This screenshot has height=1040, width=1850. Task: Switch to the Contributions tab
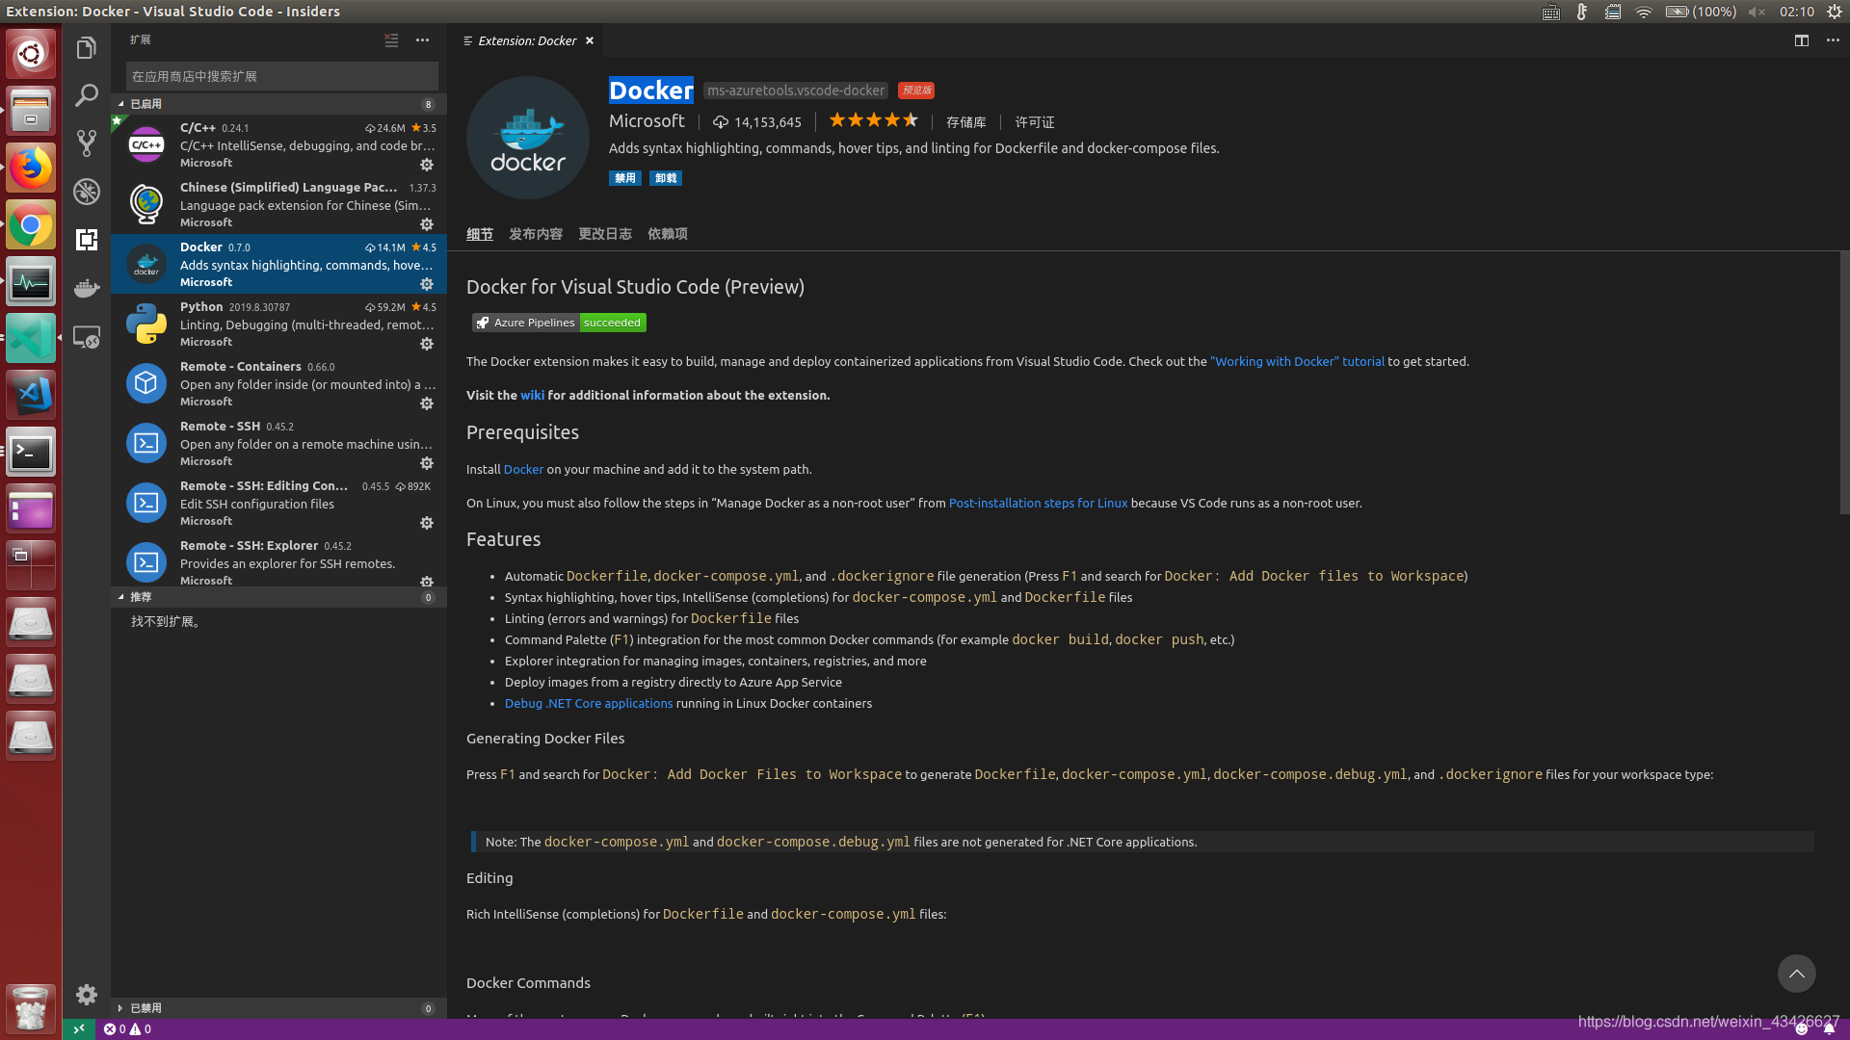pos(536,234)
